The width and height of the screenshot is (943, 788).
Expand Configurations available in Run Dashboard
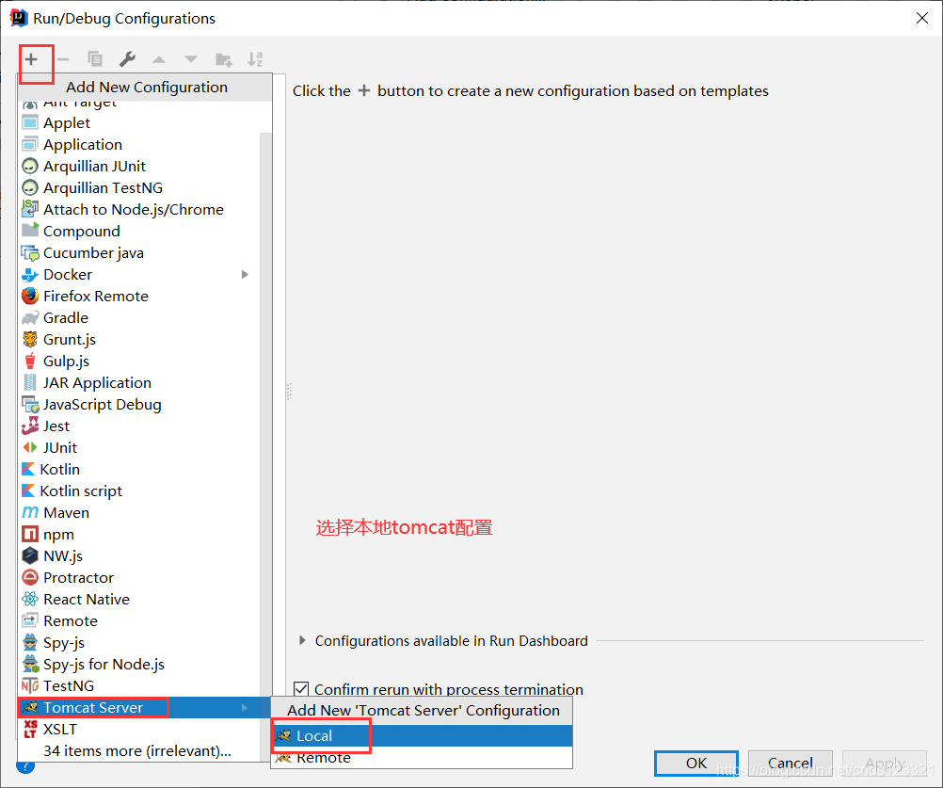pos(302,640)
